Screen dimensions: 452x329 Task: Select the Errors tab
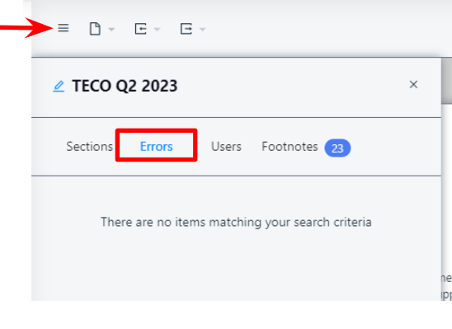(156, 146)
